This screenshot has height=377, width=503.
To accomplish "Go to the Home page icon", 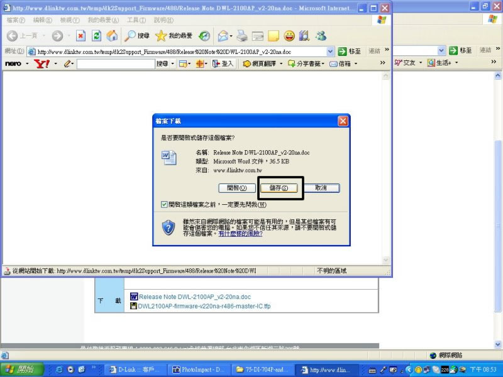I will (x=112, y=36).
